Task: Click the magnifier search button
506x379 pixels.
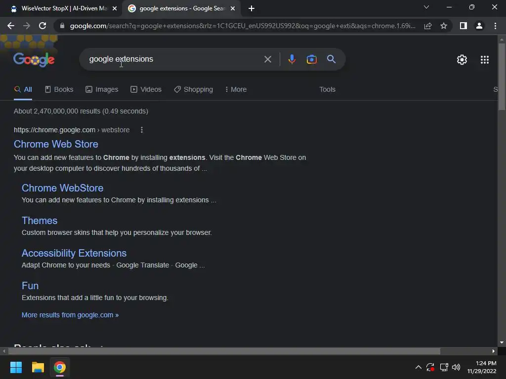Action: point(331,59)
